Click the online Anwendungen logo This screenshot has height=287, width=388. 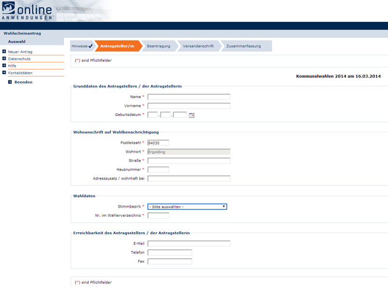pyautogui.click(x=27, y=11)
